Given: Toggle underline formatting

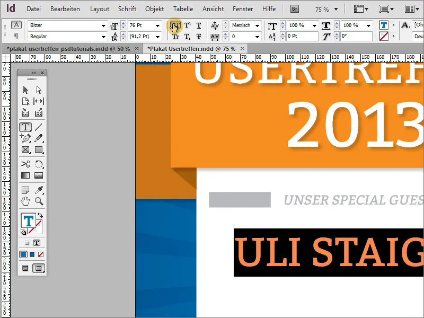Looking at the screenshot, I should click(199, 25).
